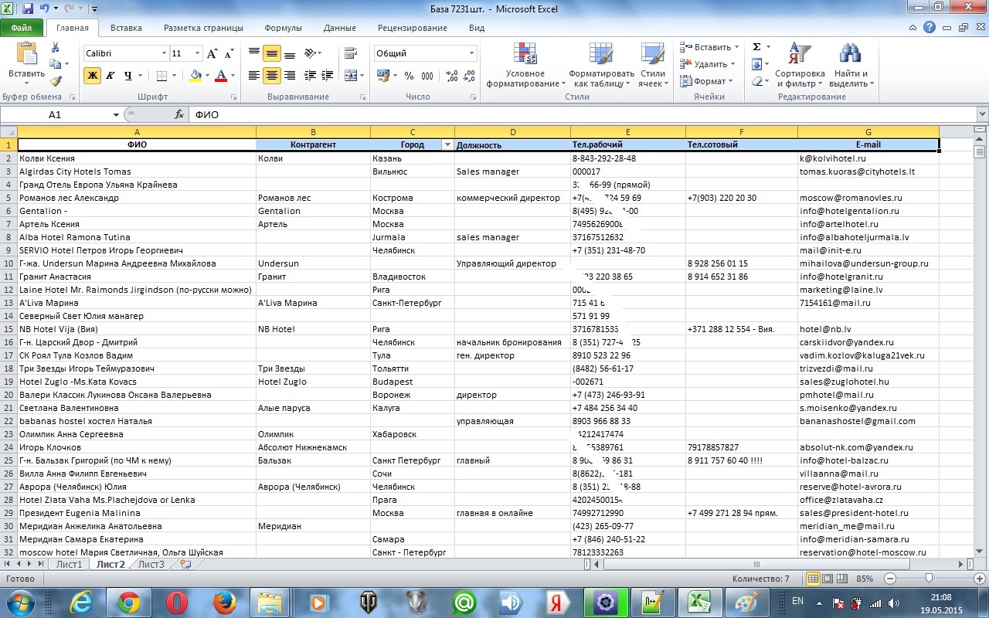Viewport: 989px width, 618px height.
Task: Click the Undo arrow in quick access toolbar
Action: (x=45, y=9)
